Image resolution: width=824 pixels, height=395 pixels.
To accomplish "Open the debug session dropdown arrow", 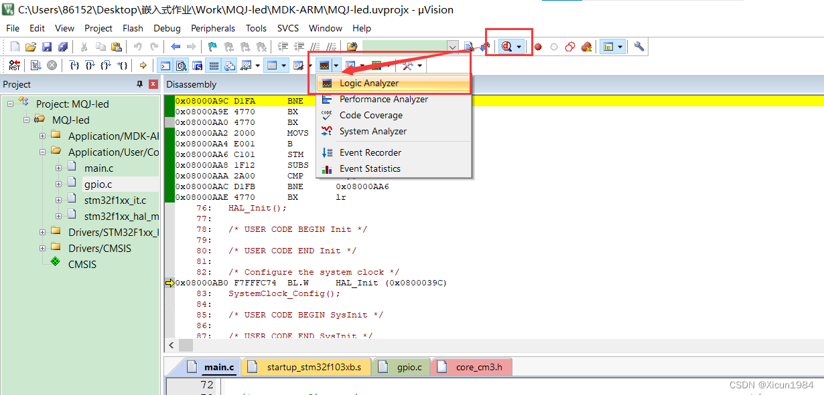I will coord(519,47).
